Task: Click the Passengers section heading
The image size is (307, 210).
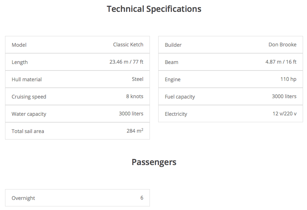Action: 154,162
